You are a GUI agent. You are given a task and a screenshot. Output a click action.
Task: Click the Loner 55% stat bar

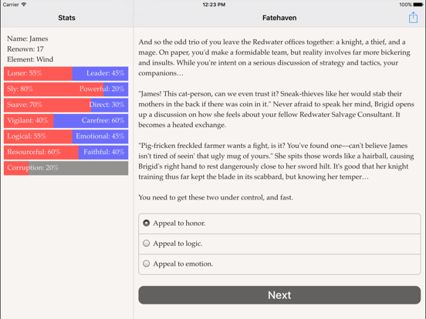[x=38, y=73]
